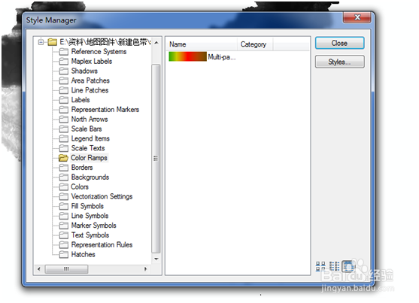Close the Style Manager window via X
The image size is (419, 303).
click(x=357, y=17)
